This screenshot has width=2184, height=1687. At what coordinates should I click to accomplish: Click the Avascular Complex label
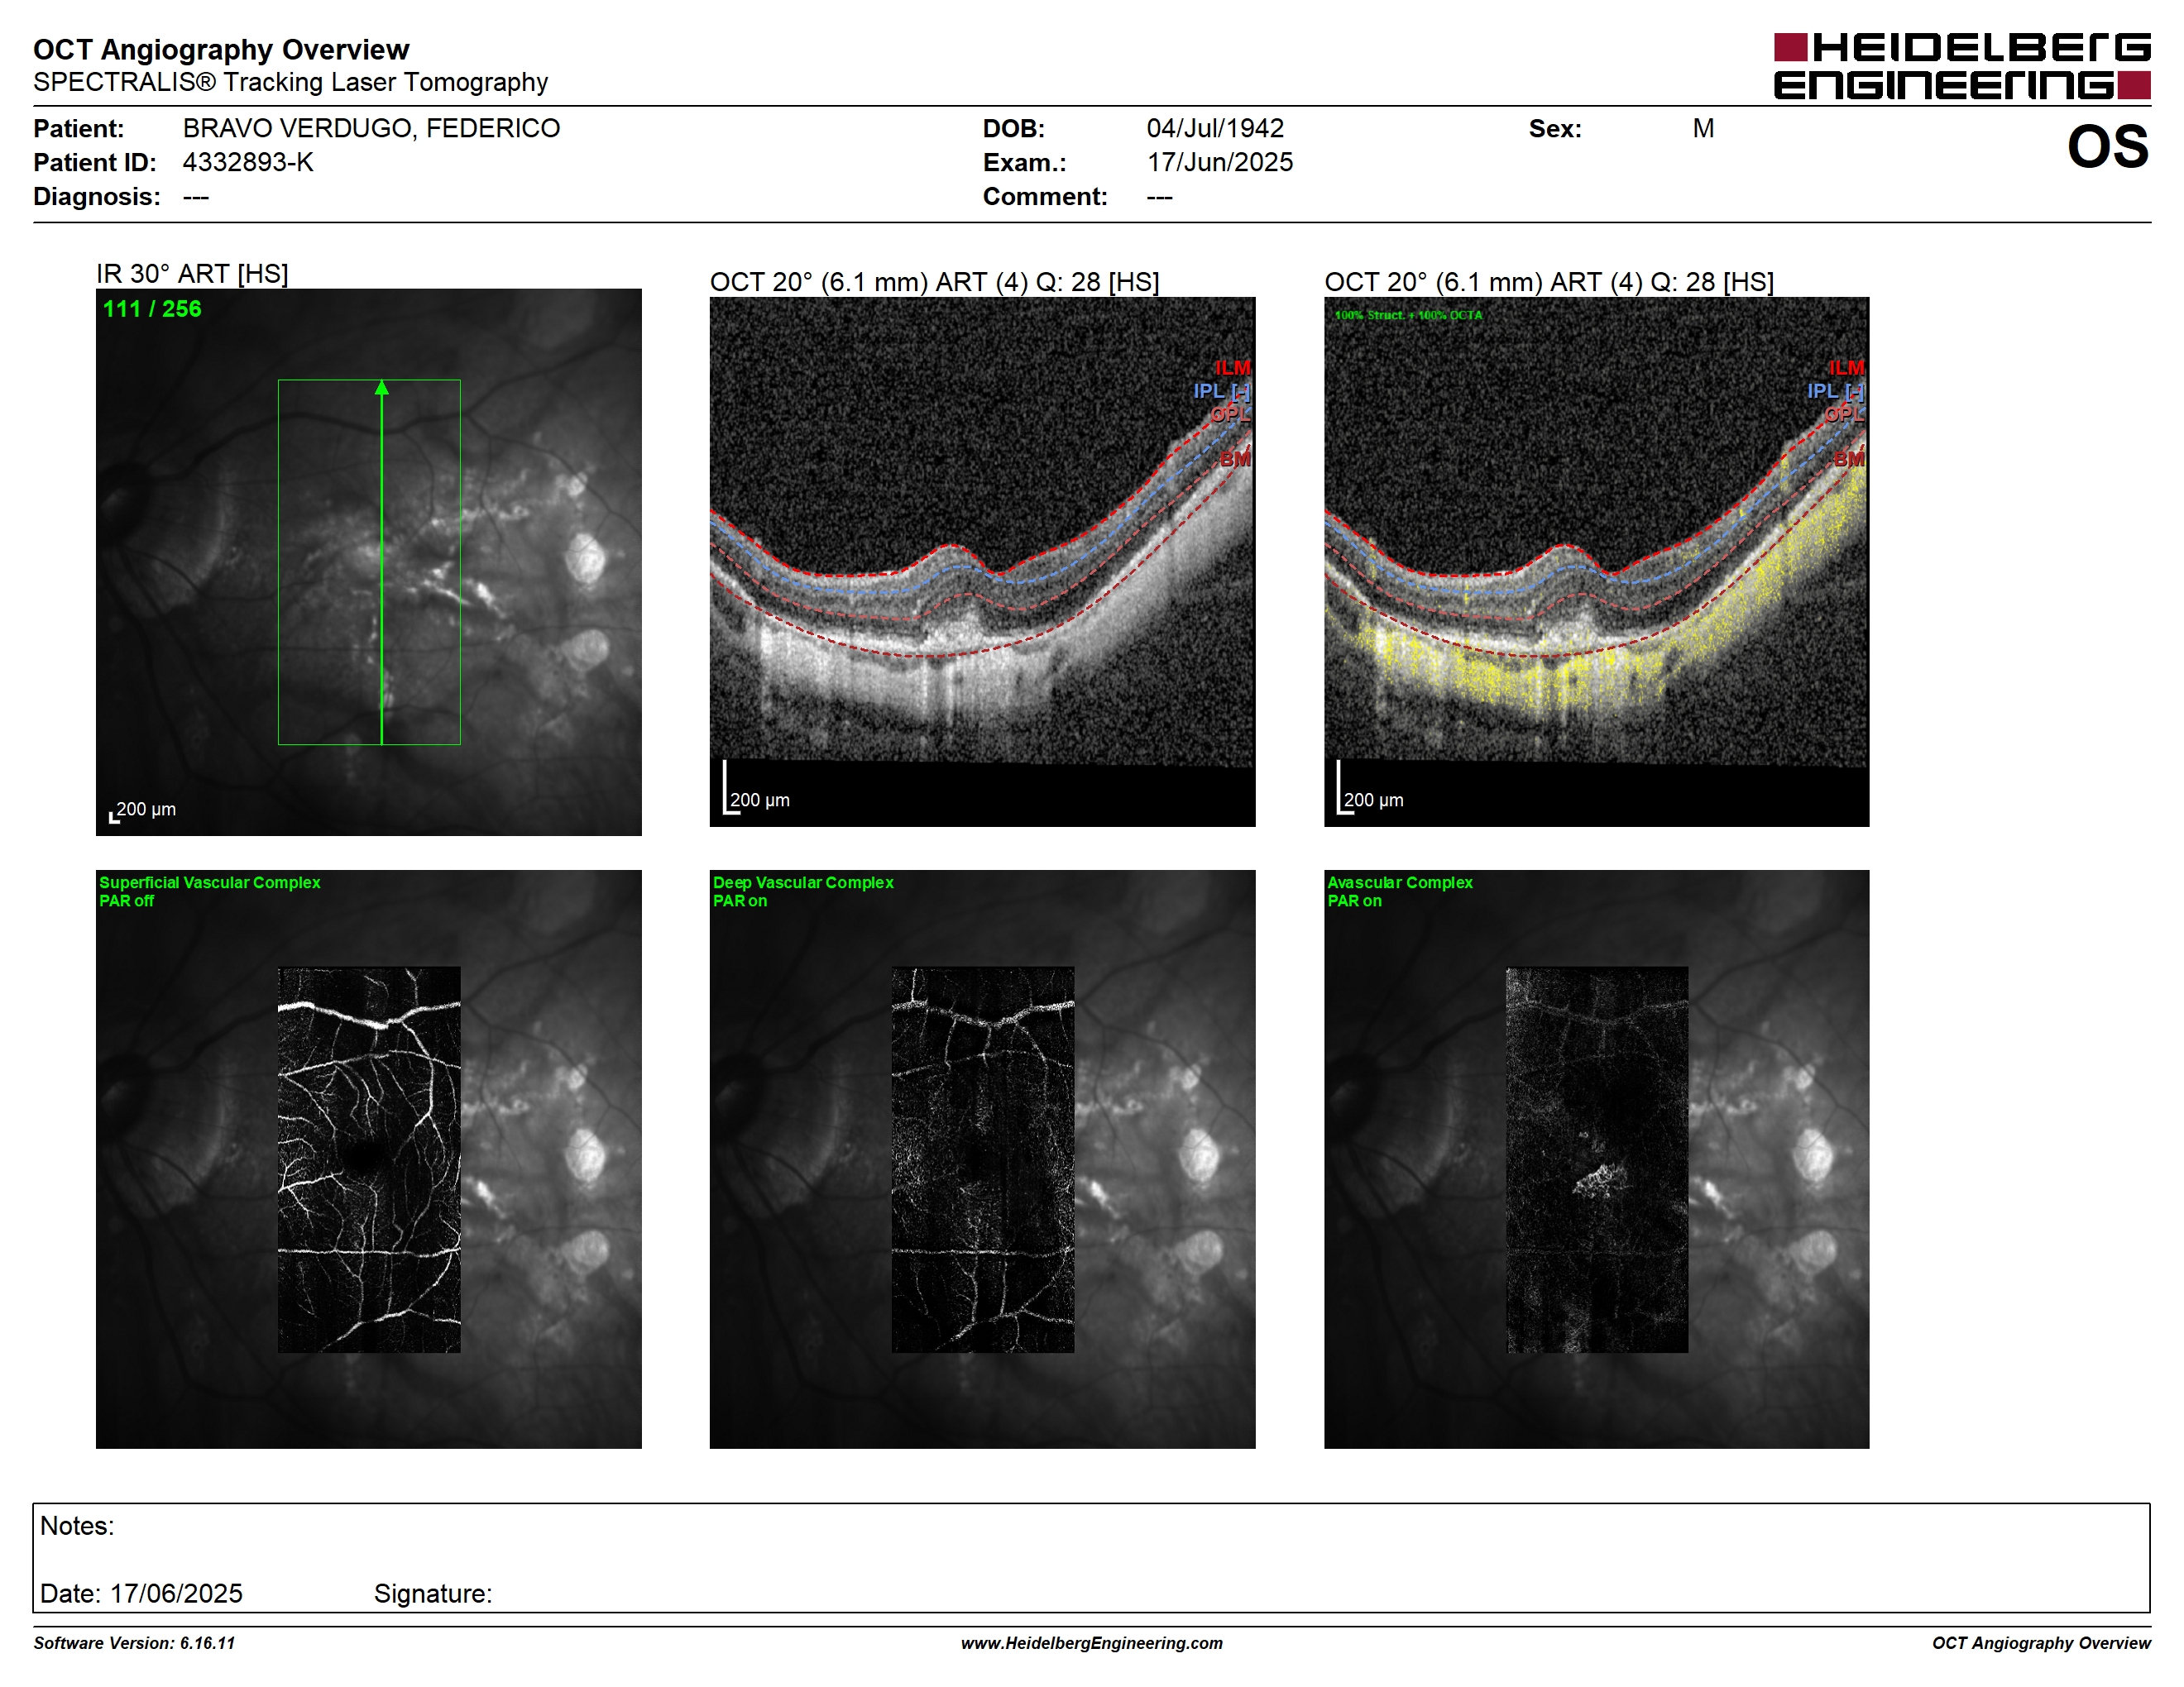(x=1399, y=882)
